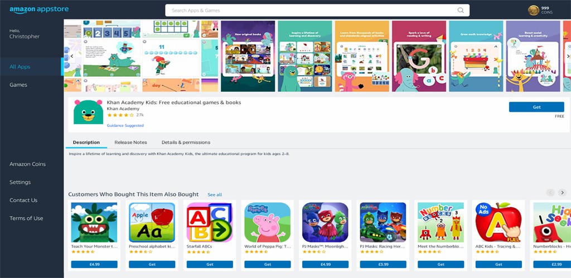571x278 pixels.
Task: Open the ABC Kids Tracing app icon
Action: point(499,222)
